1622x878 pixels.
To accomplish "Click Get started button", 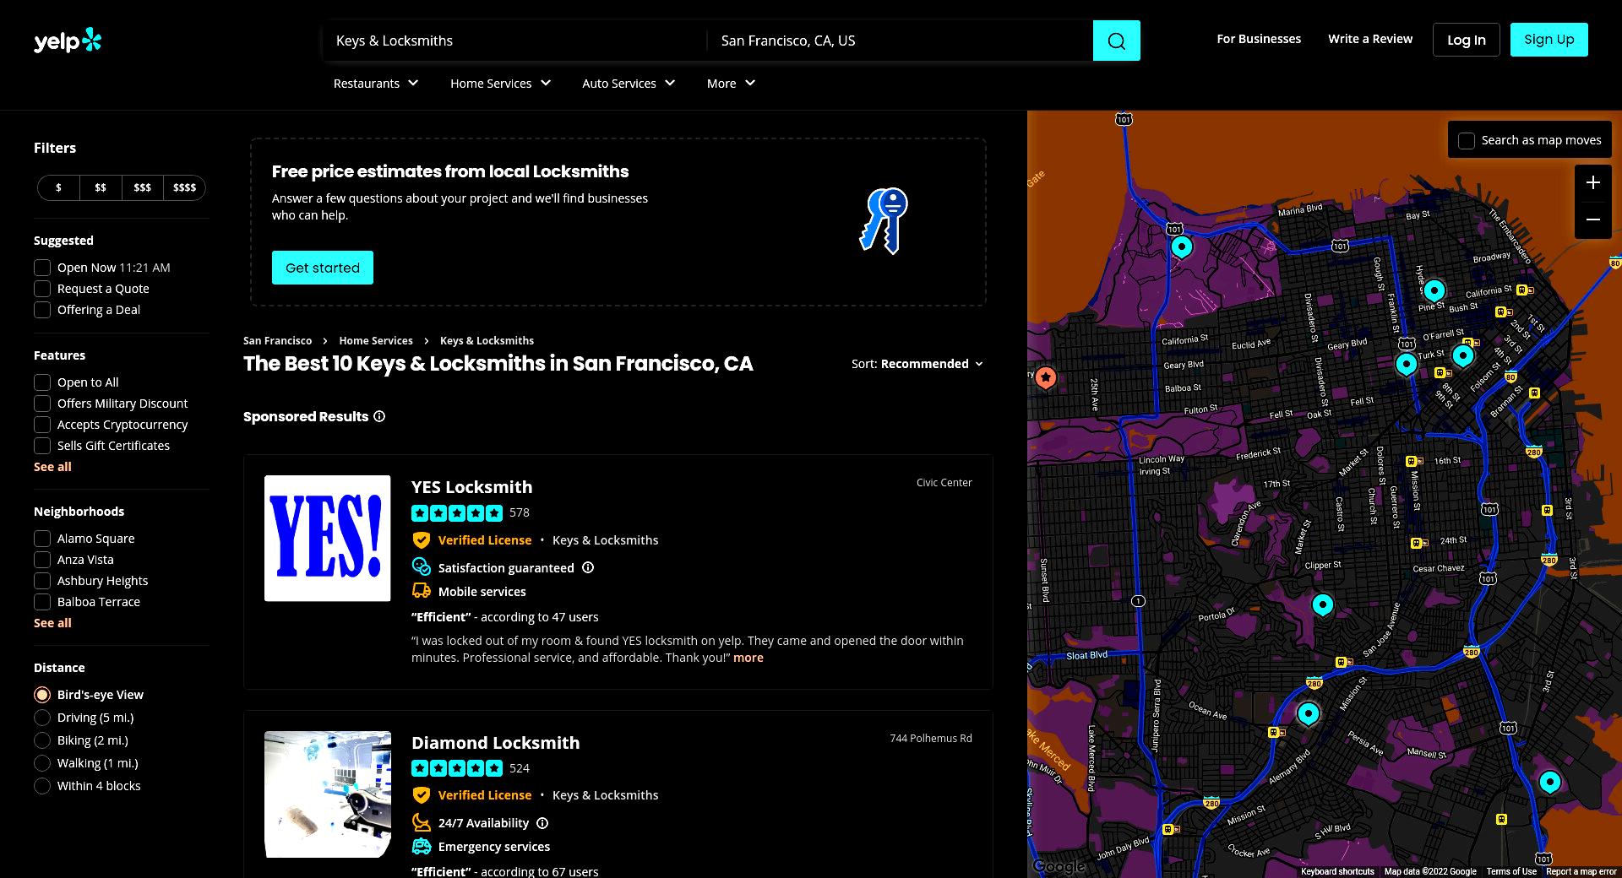I will click(x=323, y=268).
